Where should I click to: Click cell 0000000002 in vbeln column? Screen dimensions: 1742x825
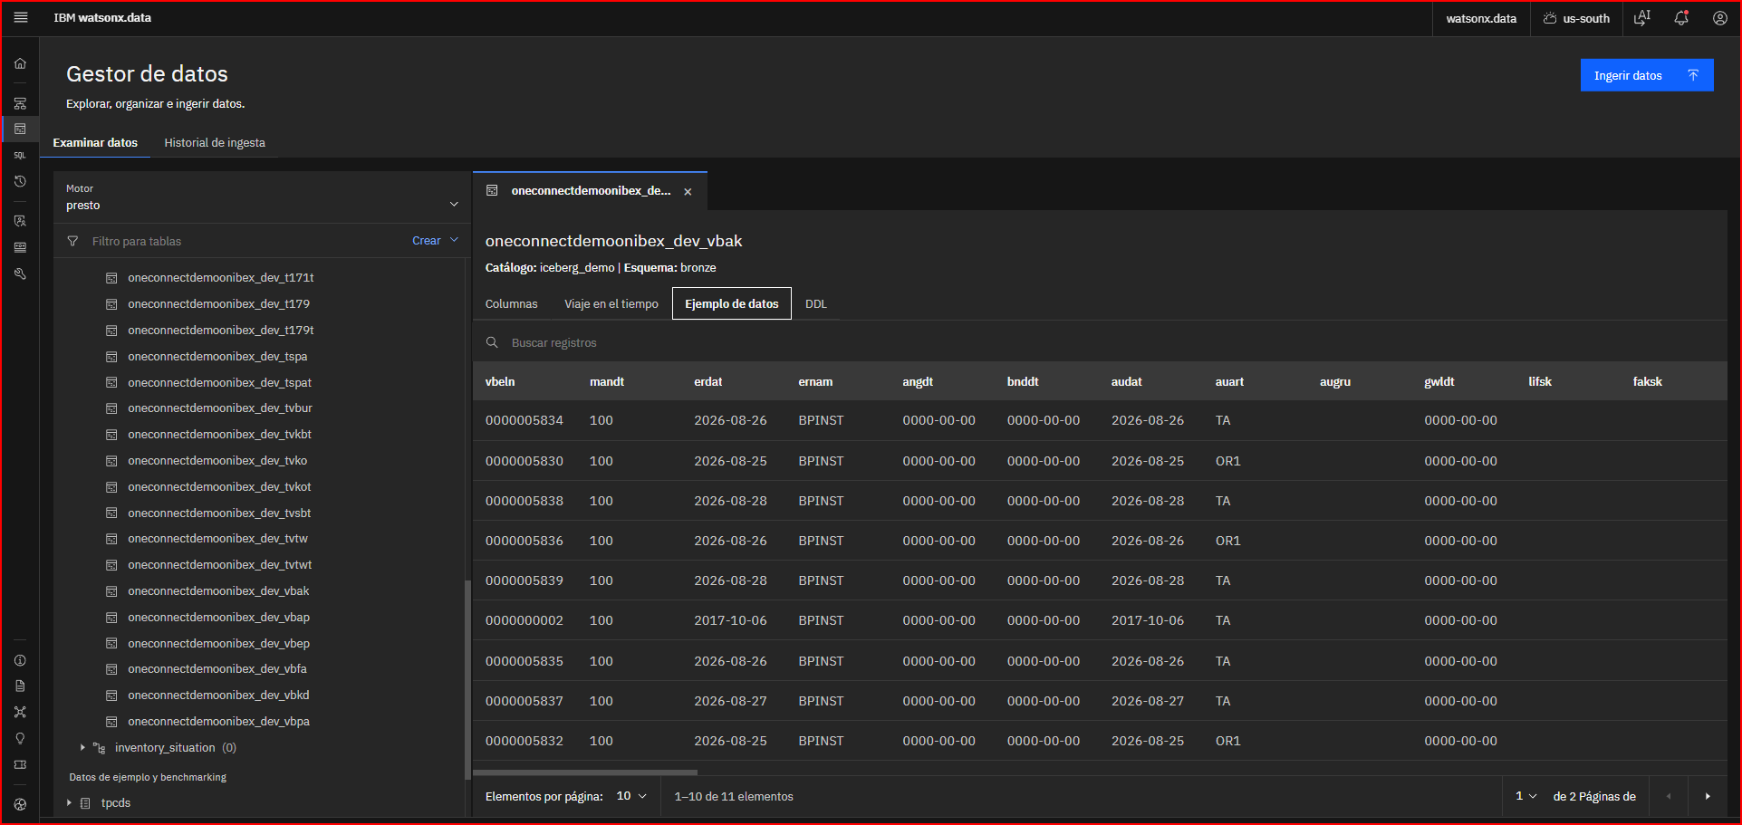click(524, 621)
